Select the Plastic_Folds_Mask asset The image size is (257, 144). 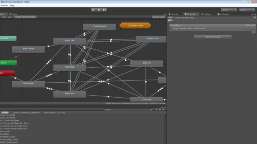(9, 142)
